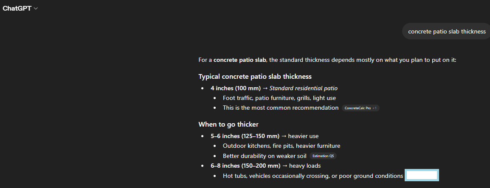Click the +1 additional sources indicator
The image size is (490, 188).
tap(375, 108)
